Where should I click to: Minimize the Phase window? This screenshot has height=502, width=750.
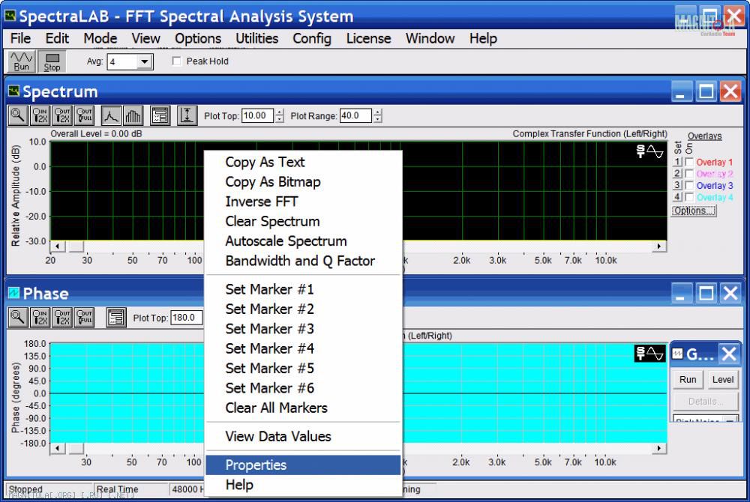coord(681,293)
